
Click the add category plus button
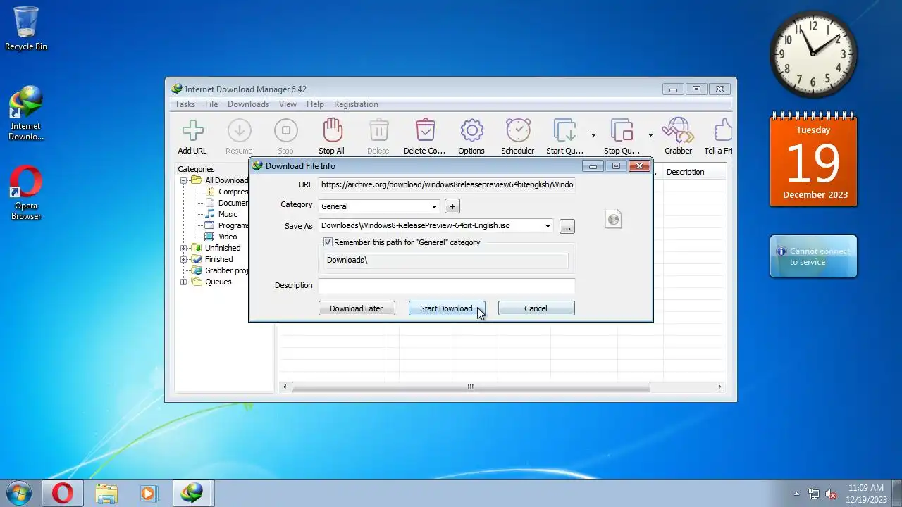coord(452,206)
